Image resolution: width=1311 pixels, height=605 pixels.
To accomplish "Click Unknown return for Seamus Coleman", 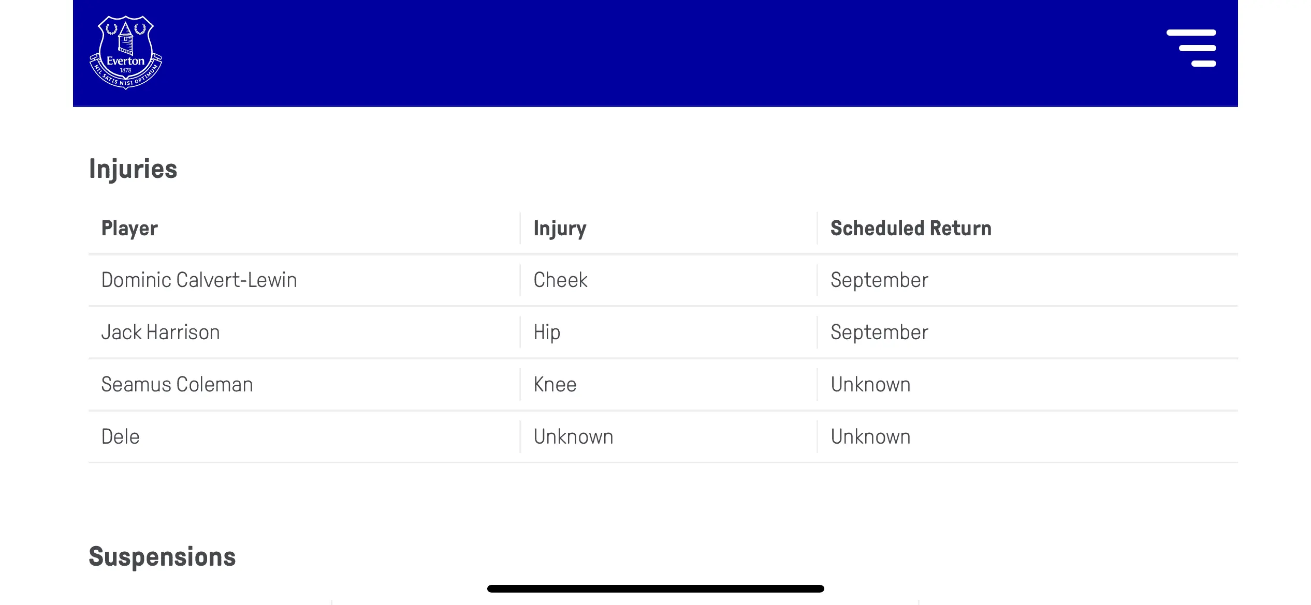I will point(870,385).
